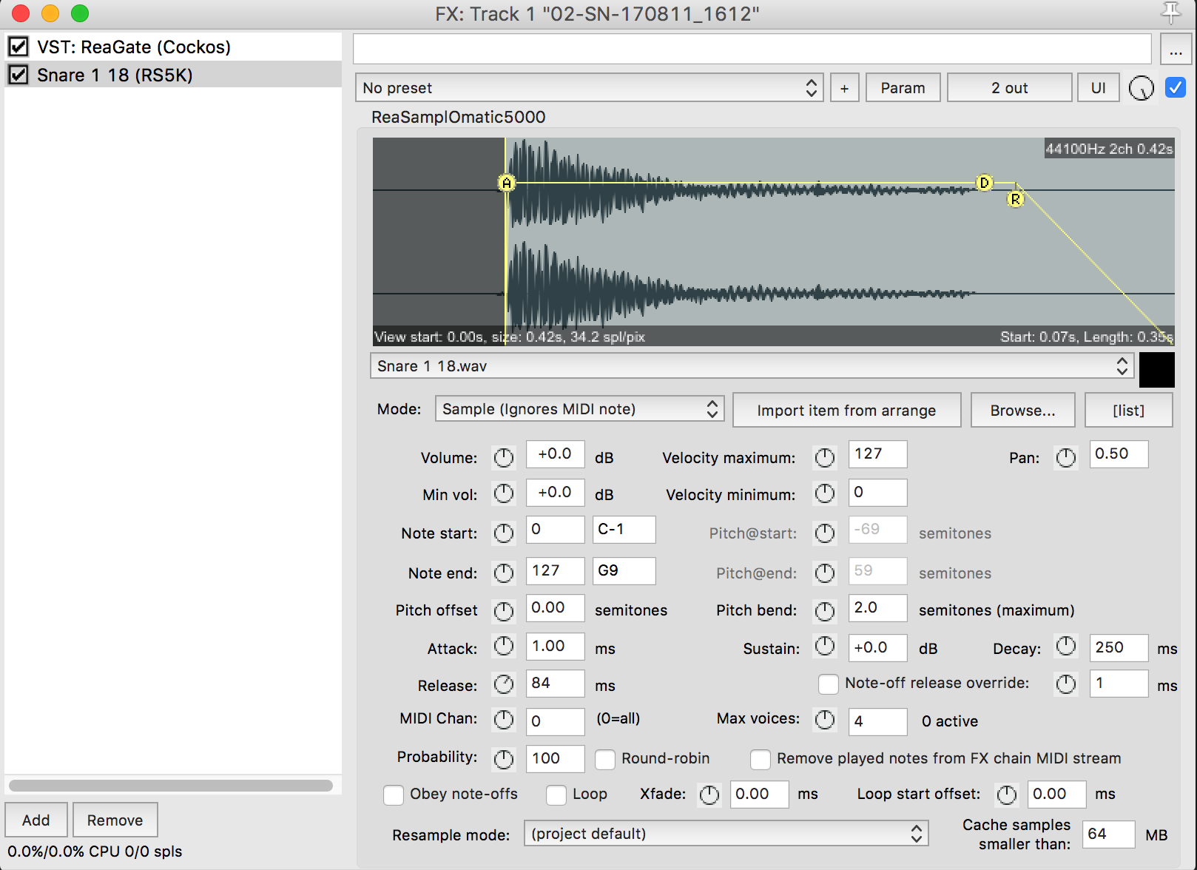Screen dimensions: 1197x870
Task: Open the No preset dropdown
Action: (x=589, y=88)
